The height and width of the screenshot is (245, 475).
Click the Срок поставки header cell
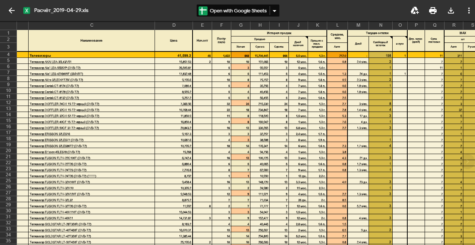[x=434, y=41]
